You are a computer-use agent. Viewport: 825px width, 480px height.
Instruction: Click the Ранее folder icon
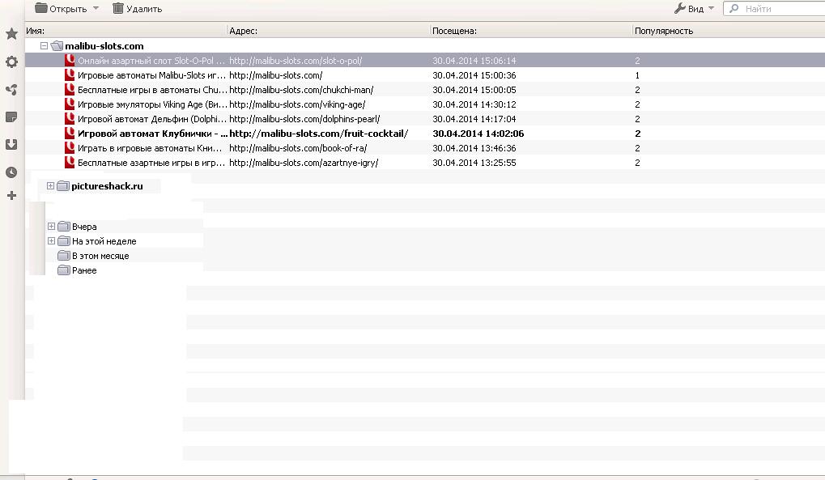64,270
